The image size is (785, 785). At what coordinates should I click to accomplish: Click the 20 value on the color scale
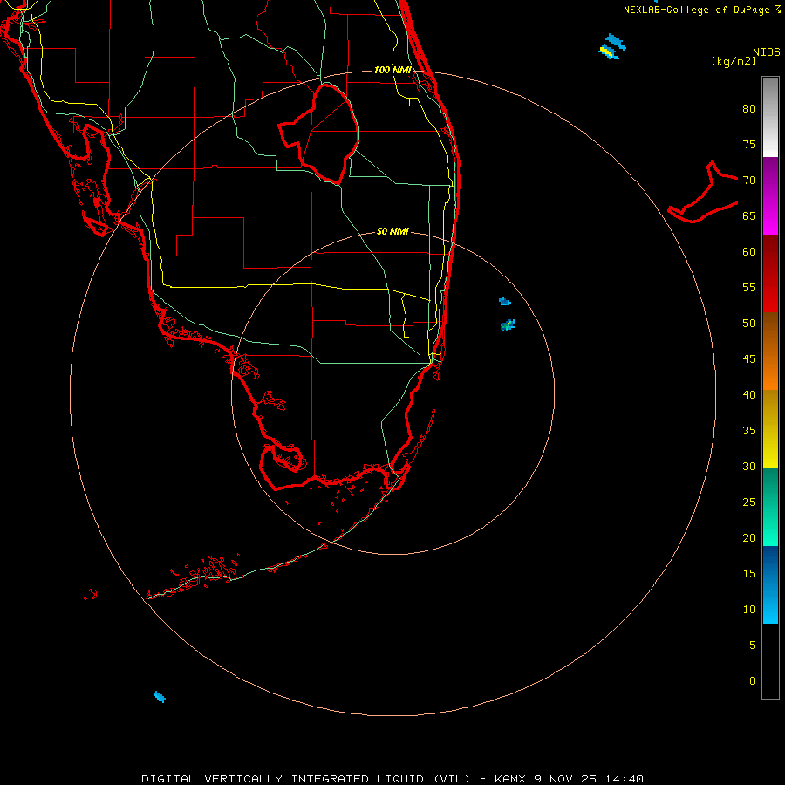(749, 537)
